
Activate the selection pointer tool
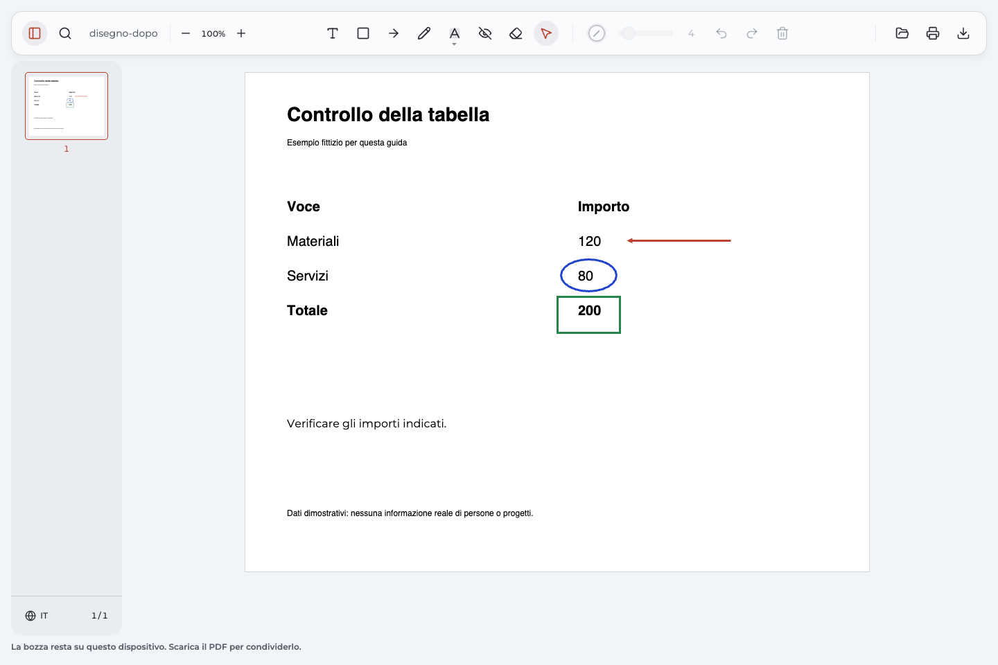point(546,33)
